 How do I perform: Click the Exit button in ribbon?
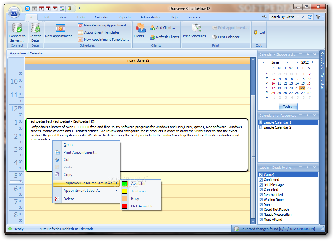coord(260,32)
